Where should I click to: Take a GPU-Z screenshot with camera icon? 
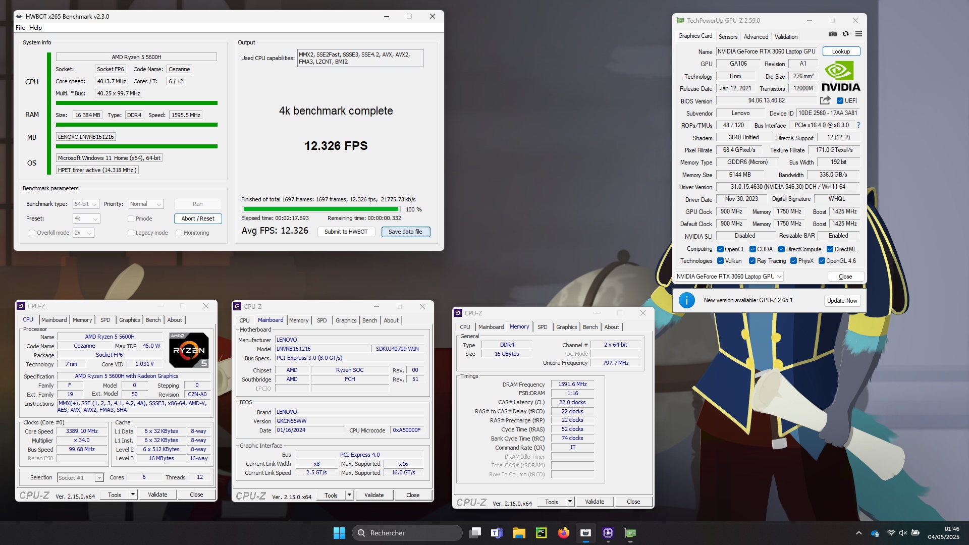[x=833, y=34]
